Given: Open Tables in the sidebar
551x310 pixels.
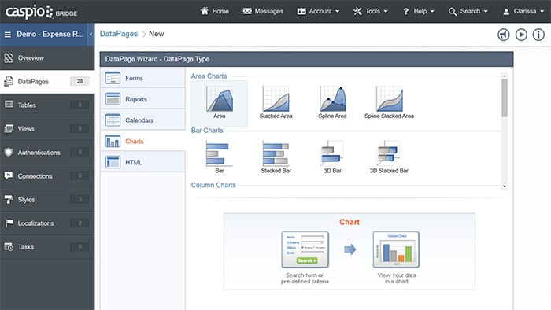Looking at the screenshot, I should 47,105.
